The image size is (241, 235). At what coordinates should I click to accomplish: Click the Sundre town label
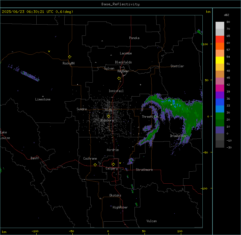click(x=82, y=109)
